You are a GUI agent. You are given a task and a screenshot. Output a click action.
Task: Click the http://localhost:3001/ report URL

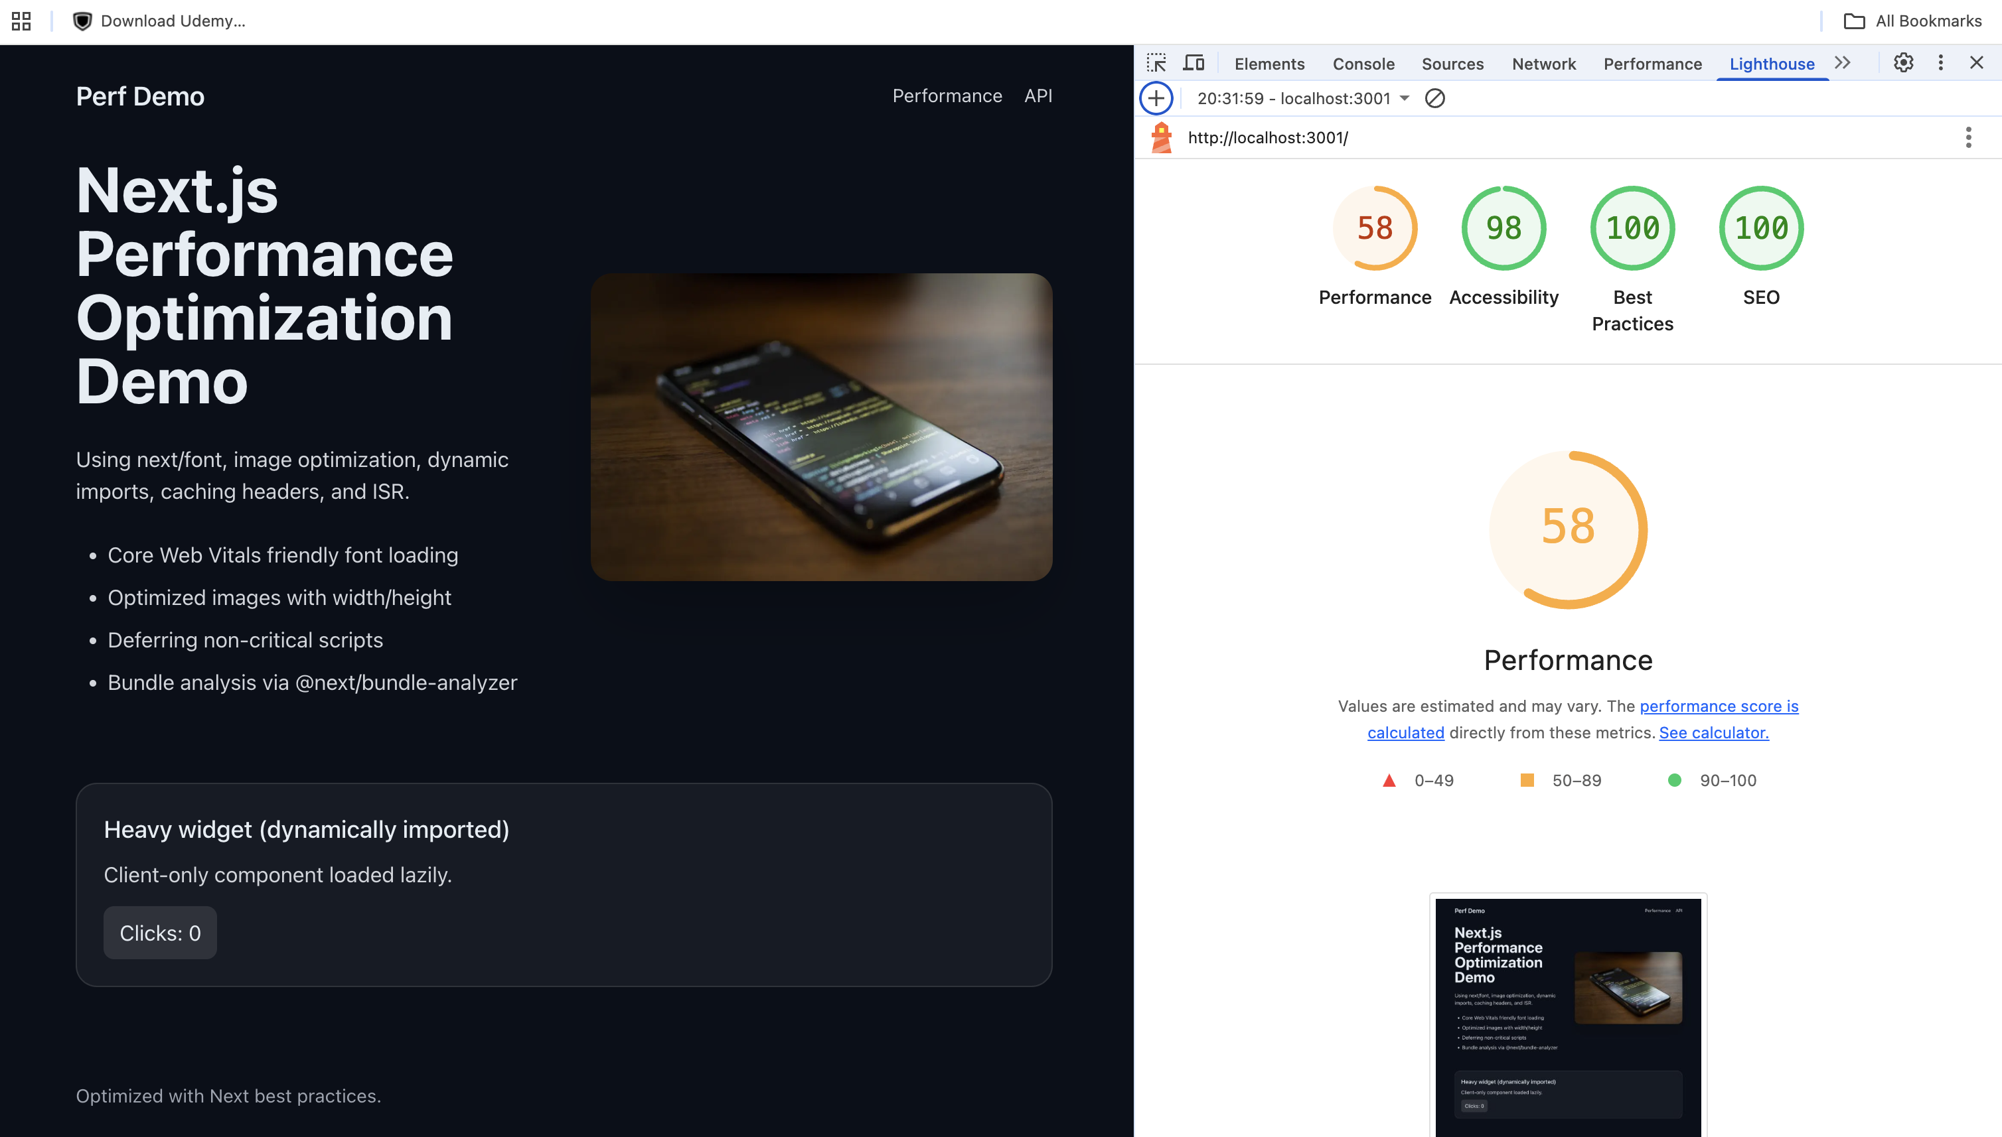coord(1267,137)
